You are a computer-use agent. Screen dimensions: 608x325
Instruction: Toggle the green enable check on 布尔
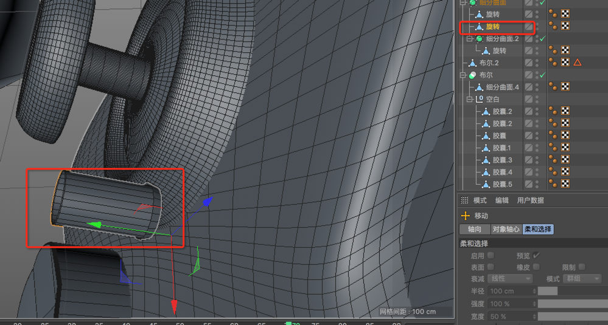[542, 75]
